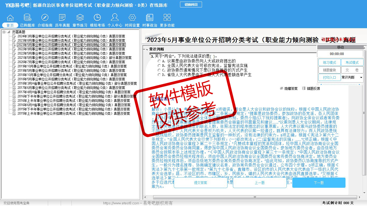The width and height of the screenshot is (367, 206).
Task: Open the 2024年3月 exam paper in tree
Action: [x=71, y=36]
